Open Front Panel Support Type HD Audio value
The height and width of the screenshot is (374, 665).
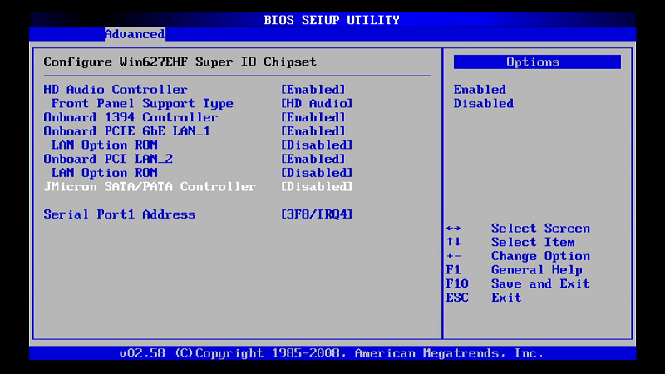pos(317,104)
